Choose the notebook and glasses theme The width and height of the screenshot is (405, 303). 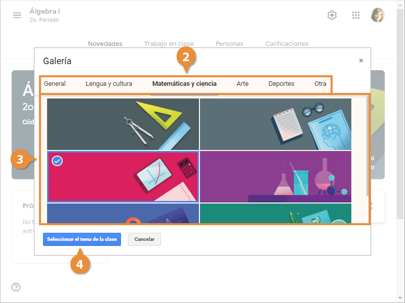point(275,124)
